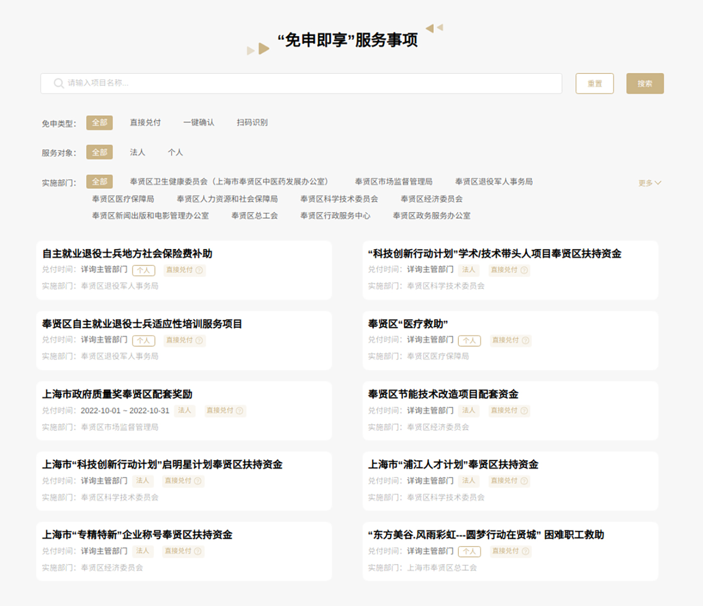Select 全部 for 免申类型 filter

click(99, 123)
